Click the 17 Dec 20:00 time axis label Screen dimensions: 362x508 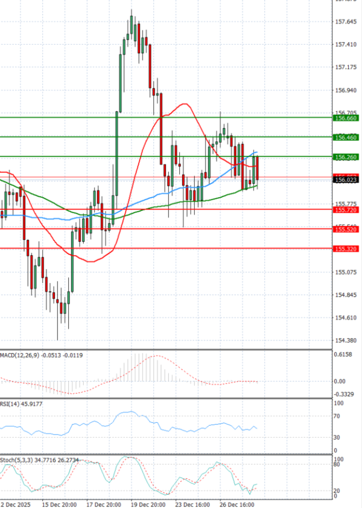[x=103, y=503]
